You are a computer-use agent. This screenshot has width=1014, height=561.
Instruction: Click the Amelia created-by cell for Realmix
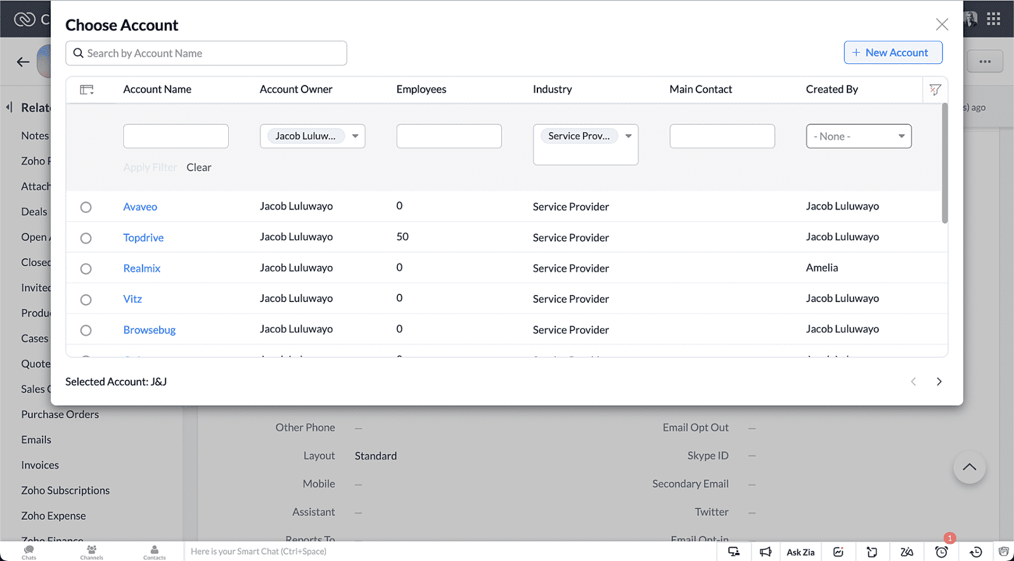[x=822, y=268]
